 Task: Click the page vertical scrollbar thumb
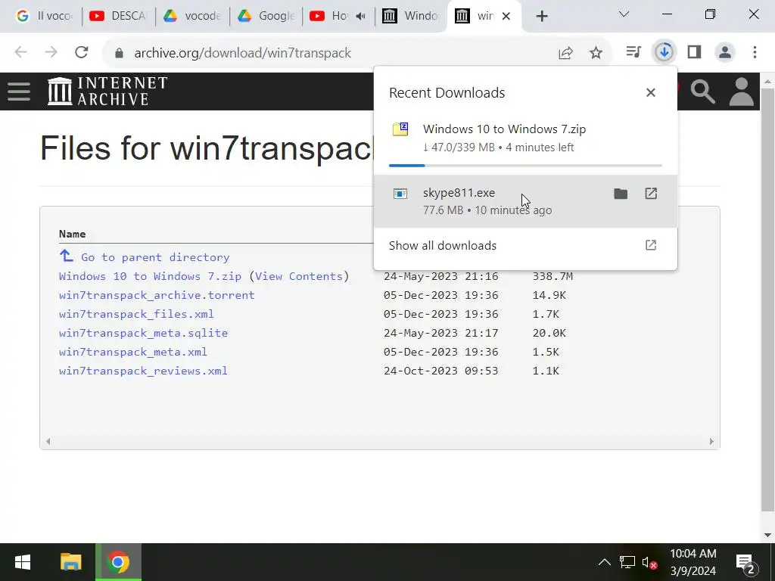(x=767, y=300)
